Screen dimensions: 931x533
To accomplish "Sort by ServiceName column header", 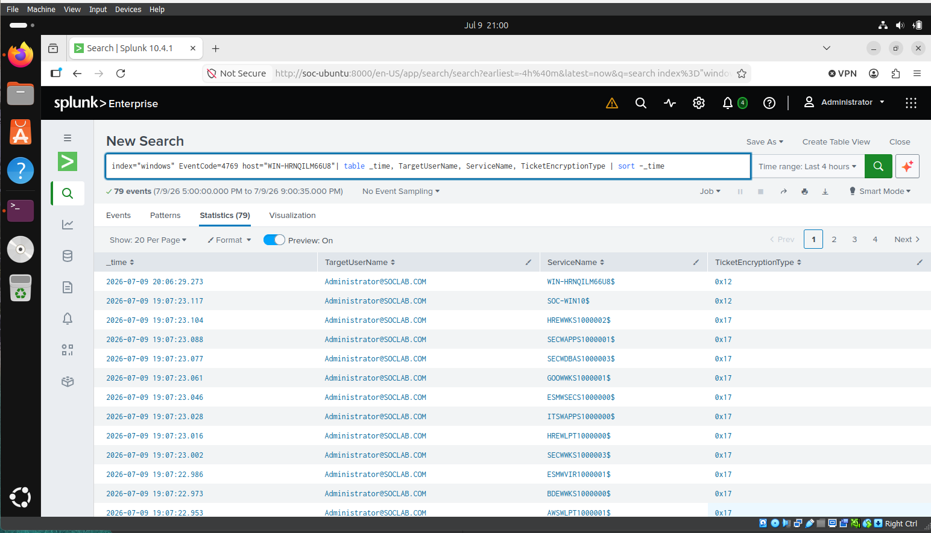I will click(x=576, y=262).
